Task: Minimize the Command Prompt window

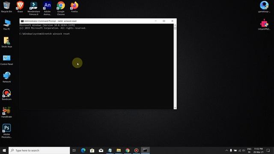Action: click(156, 21)
